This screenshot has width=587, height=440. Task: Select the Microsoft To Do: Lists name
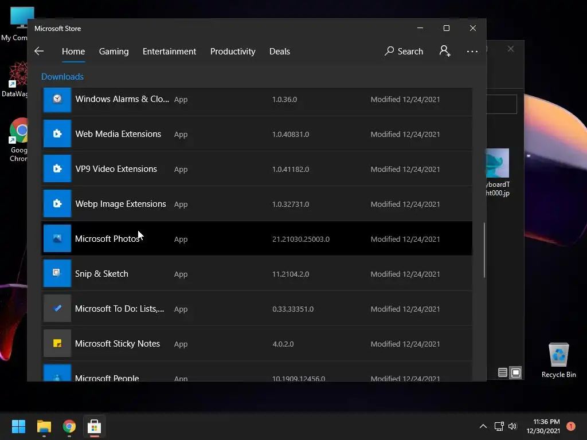119,309
